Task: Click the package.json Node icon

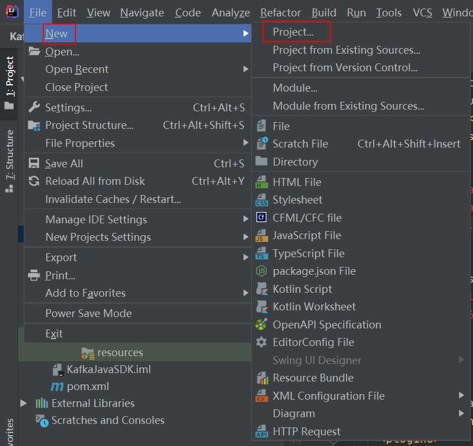Action: [x=261, y=271]
